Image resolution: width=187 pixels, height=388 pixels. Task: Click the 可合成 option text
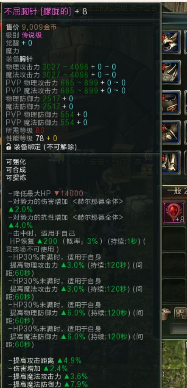(x=16, y=170)
